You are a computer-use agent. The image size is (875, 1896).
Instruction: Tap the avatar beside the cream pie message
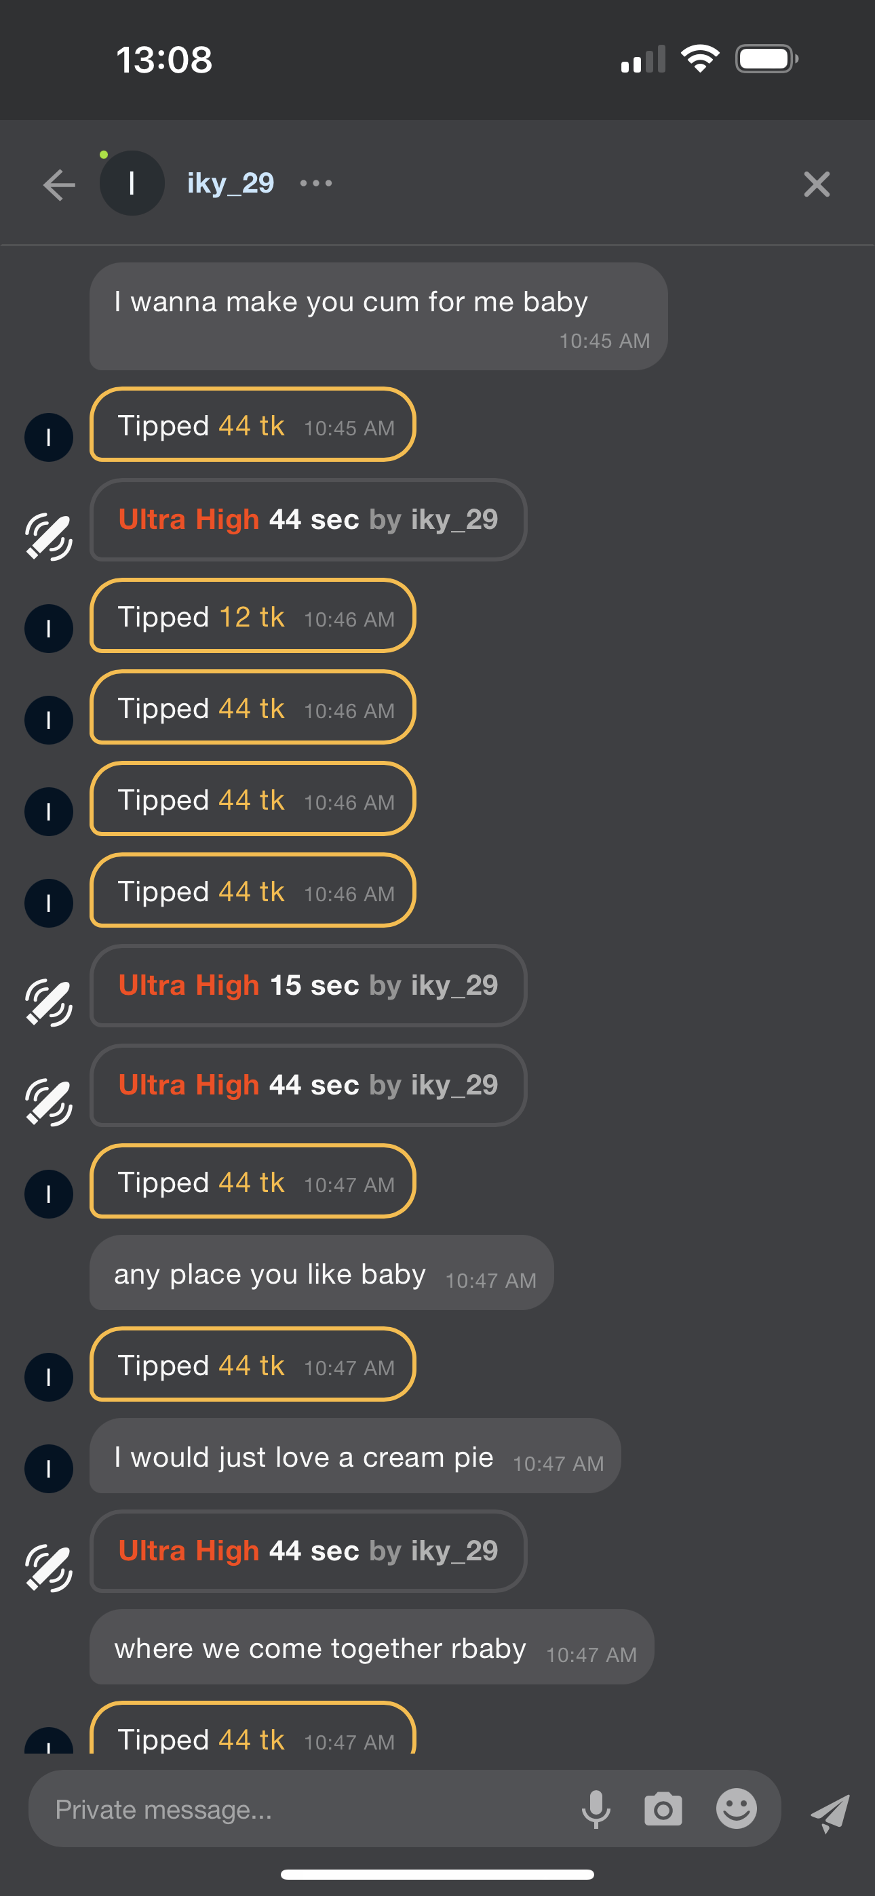pyautogui.click(x=49, y=1468)
